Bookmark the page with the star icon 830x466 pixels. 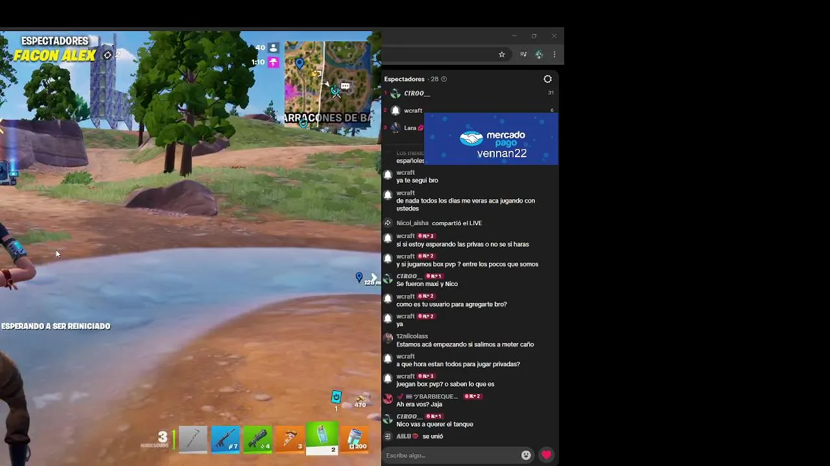501,55
